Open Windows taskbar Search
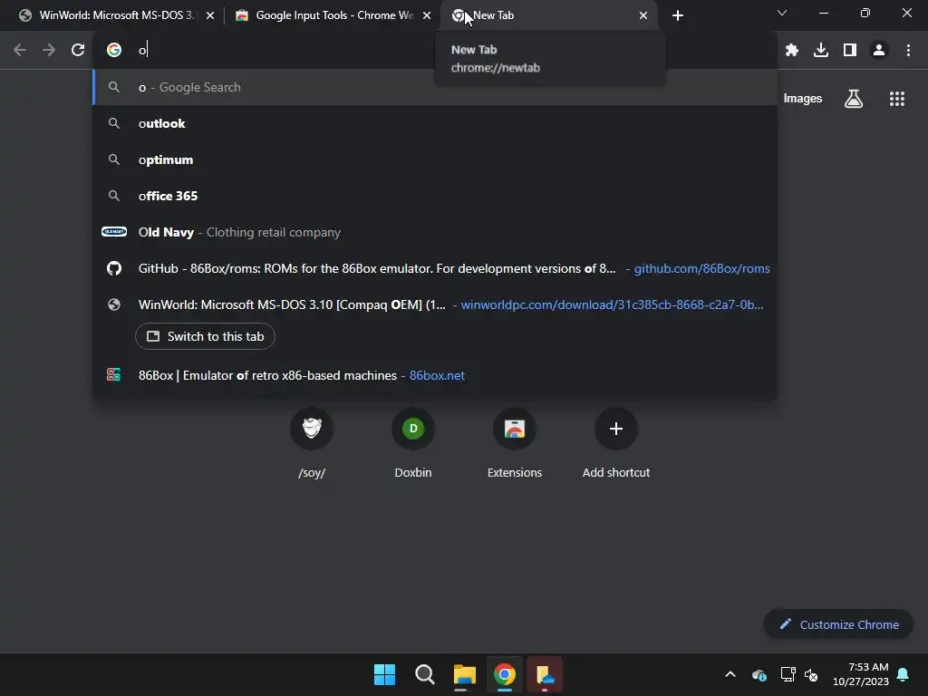Screen dimensions: 928x696 click(x=425, y=674)
